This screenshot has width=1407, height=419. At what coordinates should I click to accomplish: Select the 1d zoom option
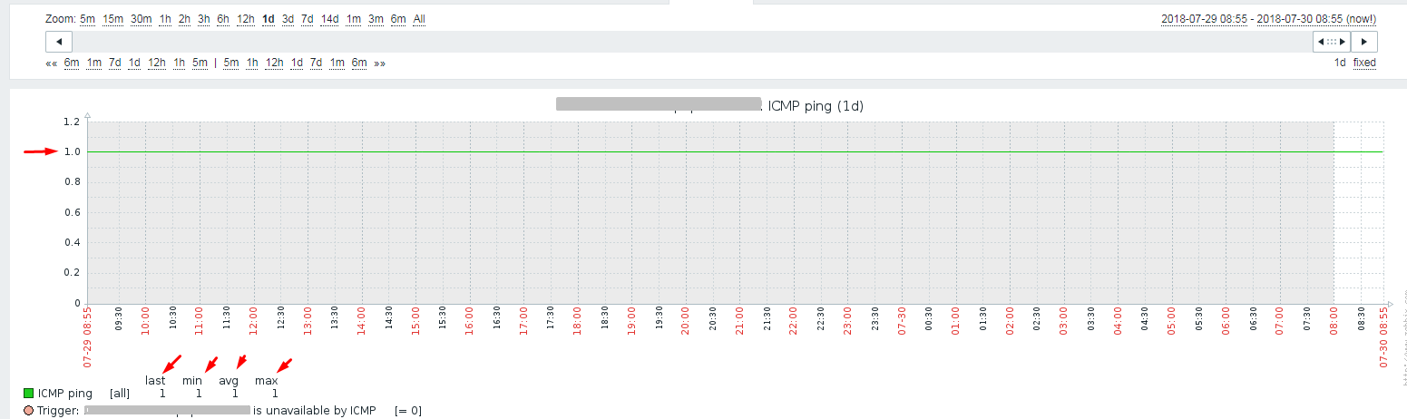click(269, 19)
